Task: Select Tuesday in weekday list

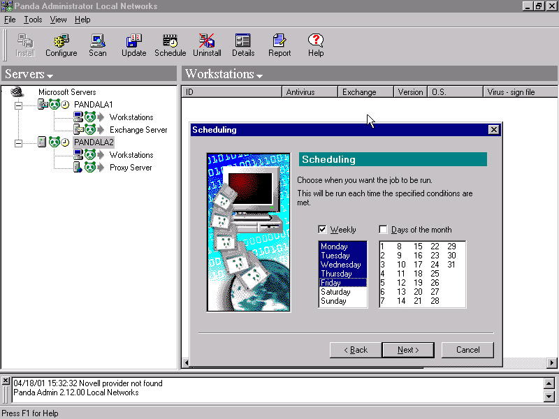Action: 342,256
